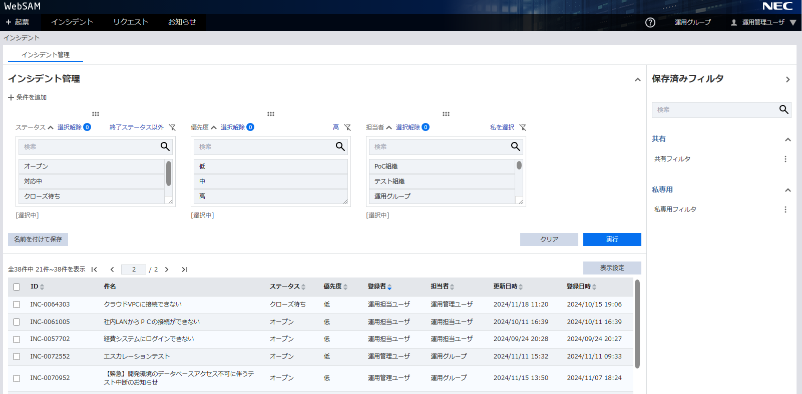Open the 運用管理ユーザ user dropdown
802x394 pixels.
click(763, 22)
